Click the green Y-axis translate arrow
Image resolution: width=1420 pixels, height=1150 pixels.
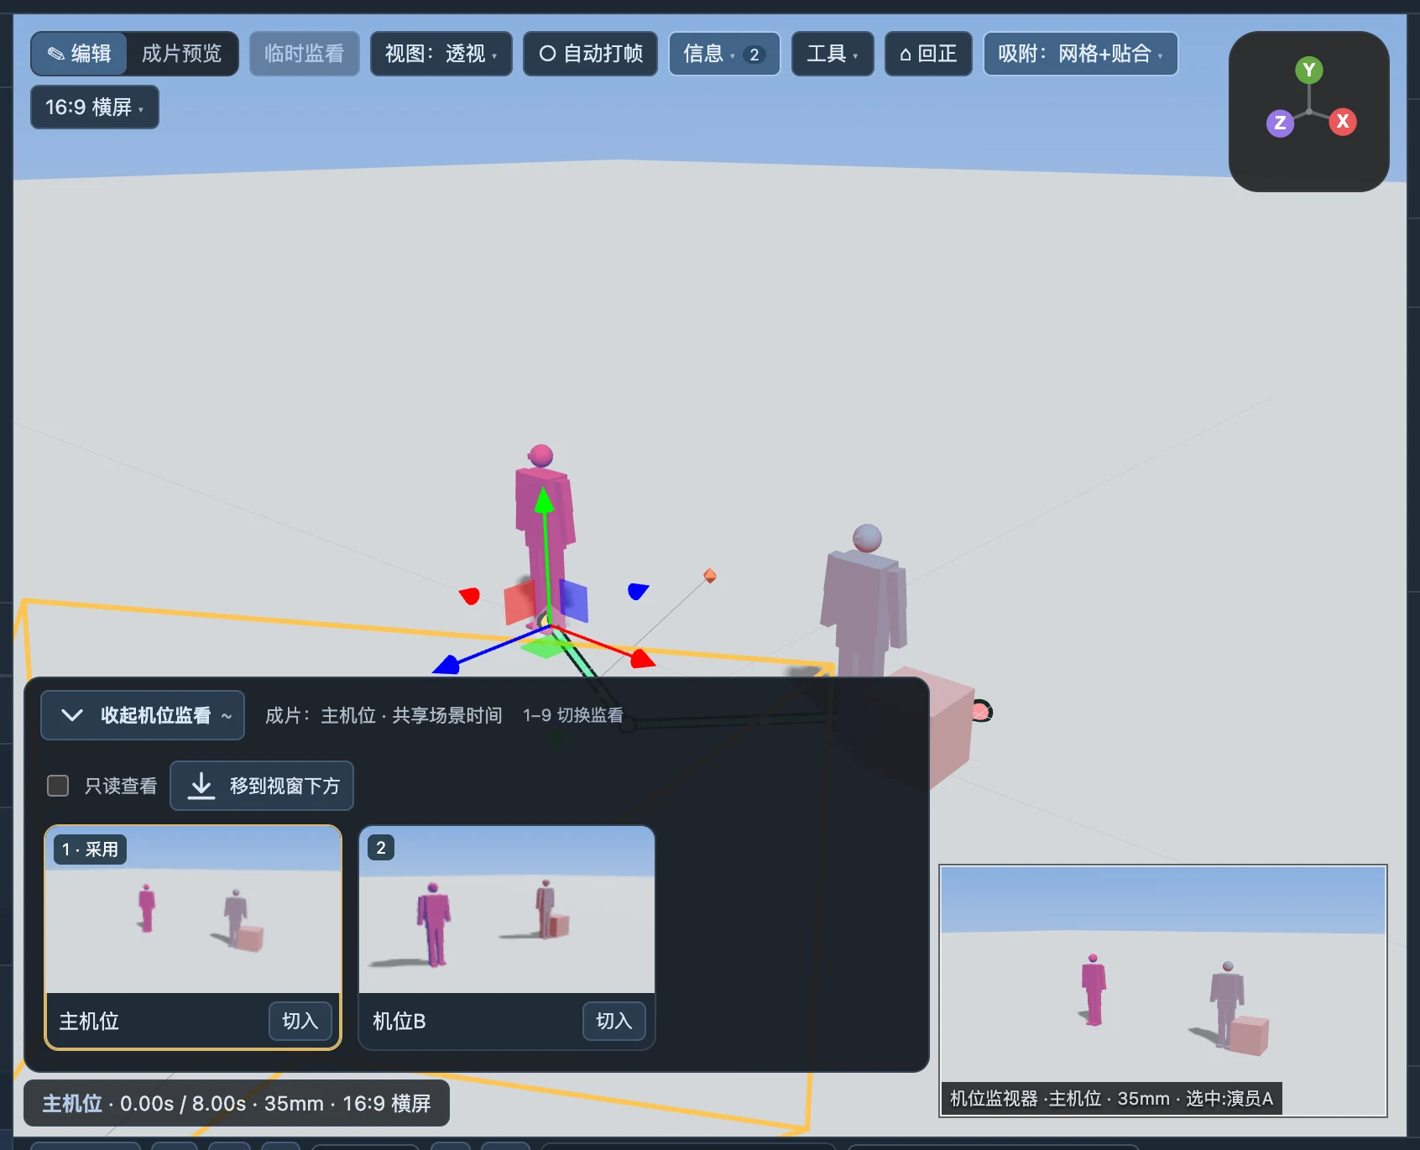[x=545, y=500]
